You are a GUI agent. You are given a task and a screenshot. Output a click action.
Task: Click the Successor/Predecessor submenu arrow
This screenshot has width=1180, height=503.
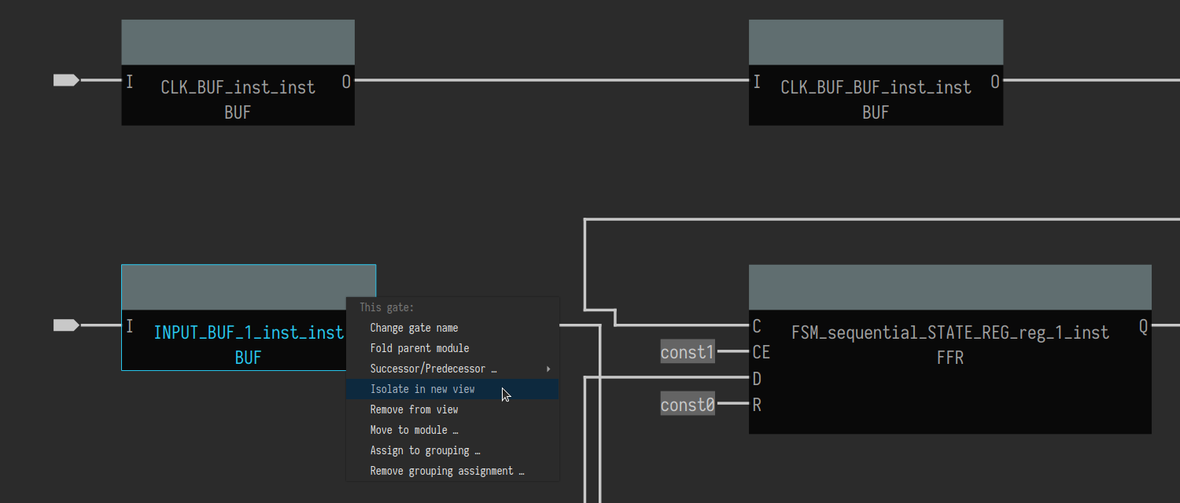548,369
